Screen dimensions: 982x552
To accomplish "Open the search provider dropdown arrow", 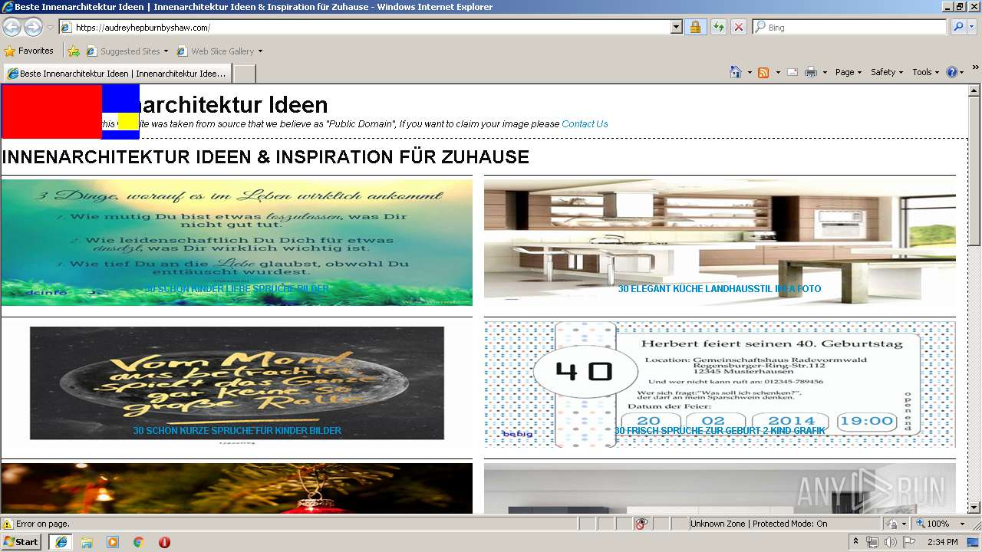I will point(973,28).
